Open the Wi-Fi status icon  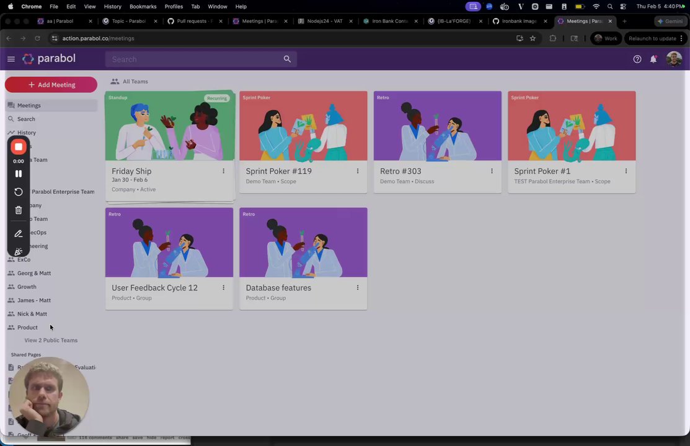click(x=596, y=7)
